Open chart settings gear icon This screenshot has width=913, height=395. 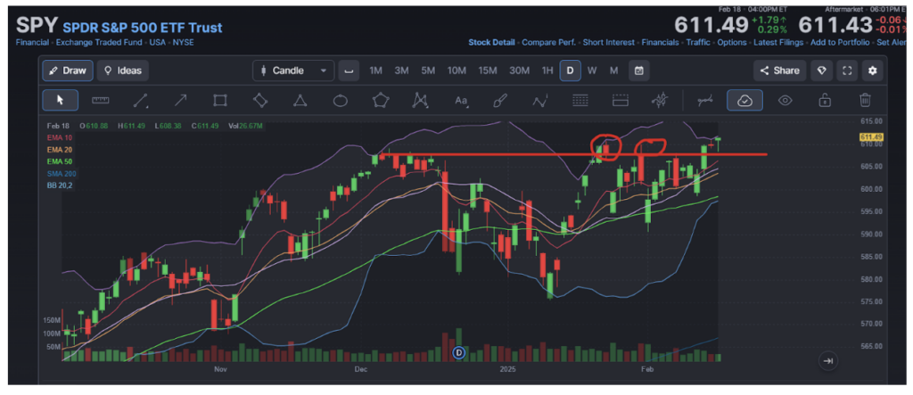click(x=872, y=70)
